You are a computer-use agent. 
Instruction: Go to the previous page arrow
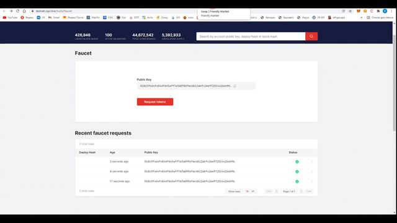click(277, 191)
